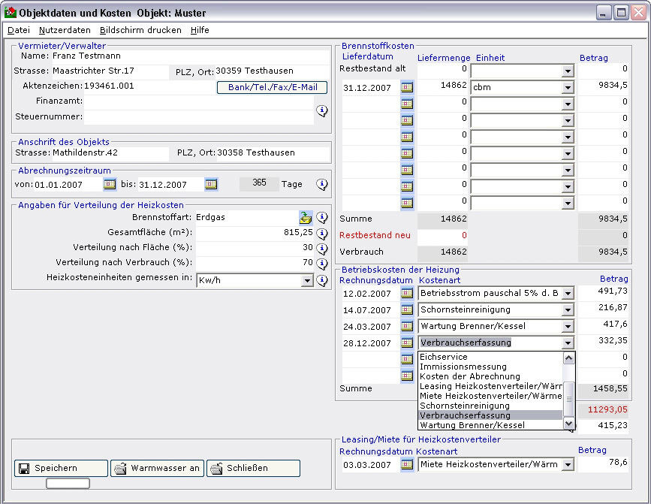Click calendar icon next to Lieferdatum 31.12.2007
651x504 pixels.
coord(407,87)
